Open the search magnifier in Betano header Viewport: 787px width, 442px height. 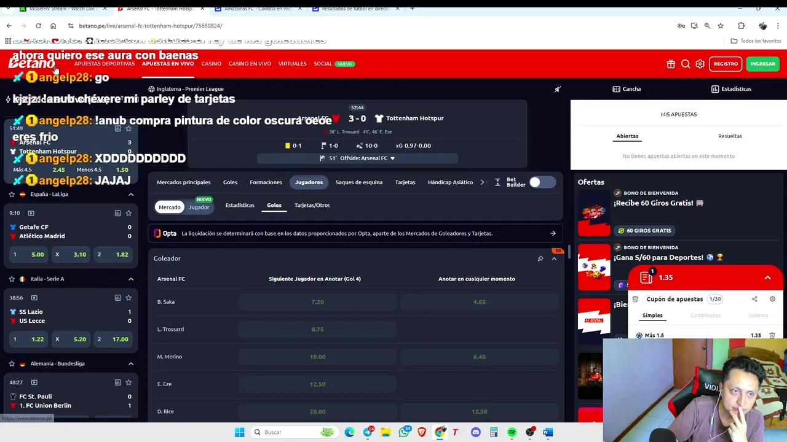tap(686, 64)
